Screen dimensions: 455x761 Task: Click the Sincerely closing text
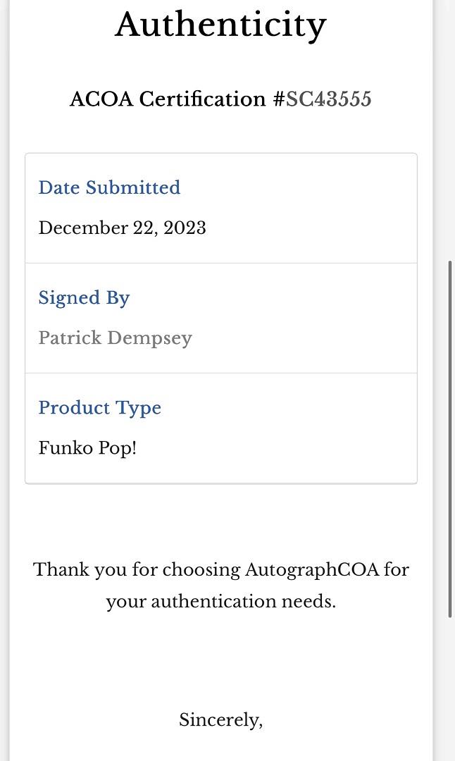220,720
